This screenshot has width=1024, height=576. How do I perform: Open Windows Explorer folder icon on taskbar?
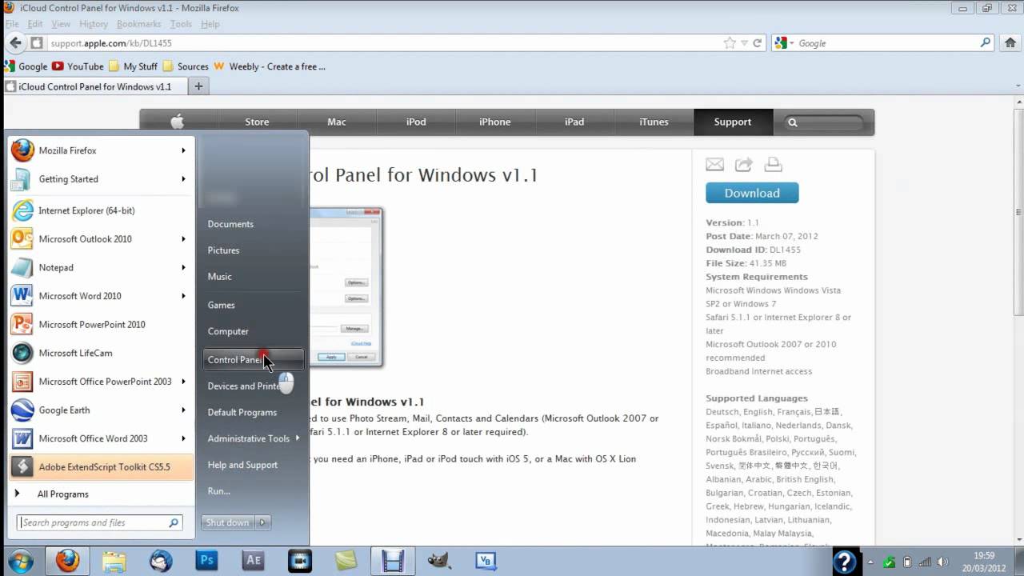pos(114,561)
